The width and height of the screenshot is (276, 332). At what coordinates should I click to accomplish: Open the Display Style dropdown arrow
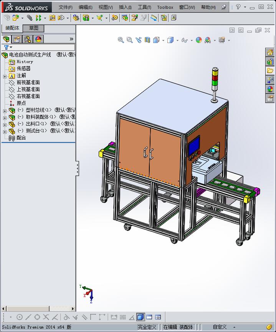[x=177, y=40]
